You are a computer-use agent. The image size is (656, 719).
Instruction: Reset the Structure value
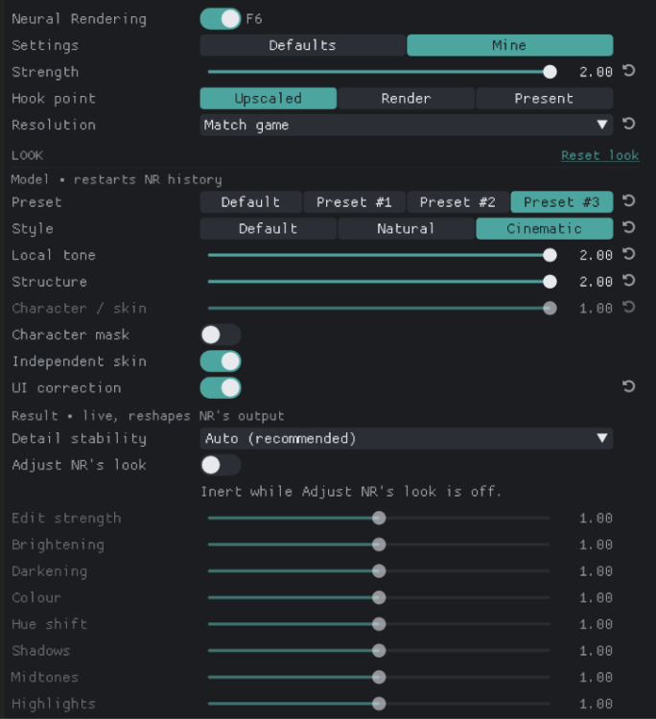click(x=629, y=281)
